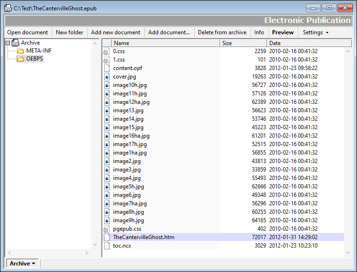Sort files by Size column header
The height and width of the screenshot is (272, 357).
[243, 43]
